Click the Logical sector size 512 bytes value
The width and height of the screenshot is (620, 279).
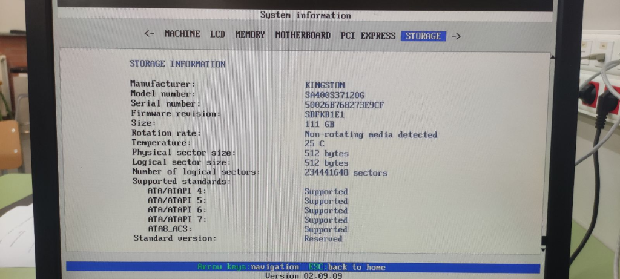pos(326,163)
